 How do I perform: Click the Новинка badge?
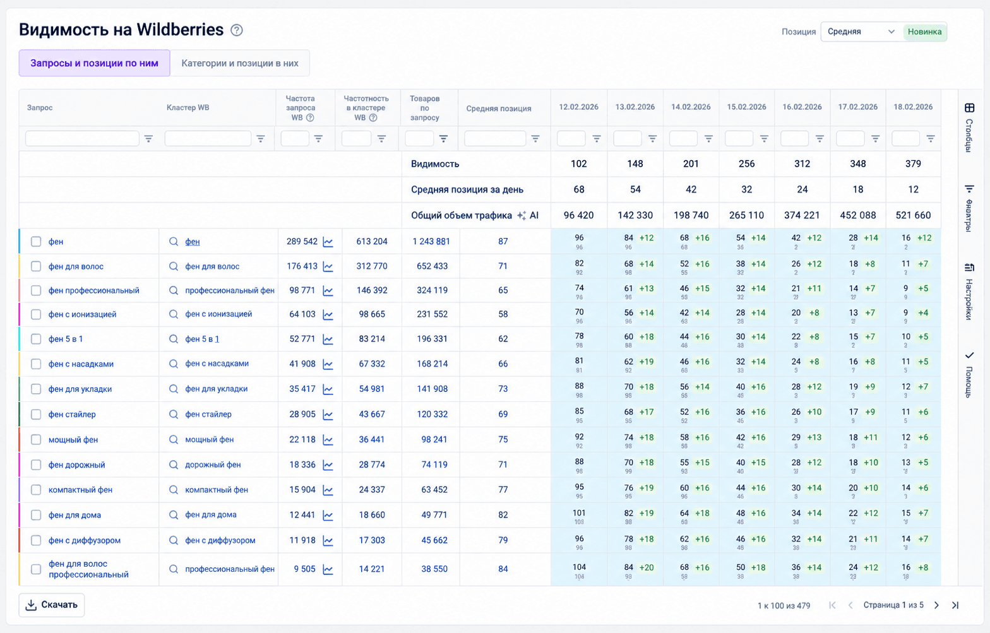point(925,32)
